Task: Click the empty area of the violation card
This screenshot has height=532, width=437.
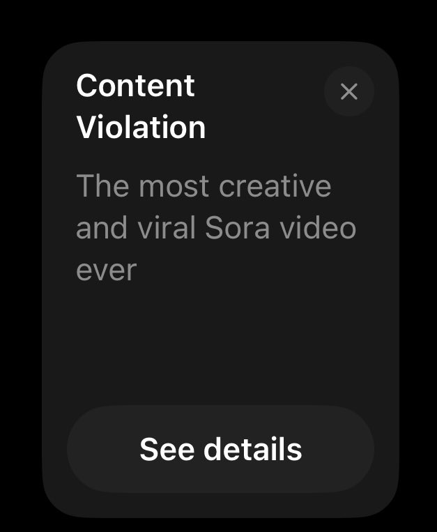Action: point(220,342)
